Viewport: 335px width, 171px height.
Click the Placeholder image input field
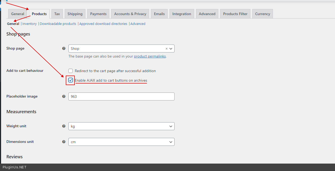tap(121, 97)
